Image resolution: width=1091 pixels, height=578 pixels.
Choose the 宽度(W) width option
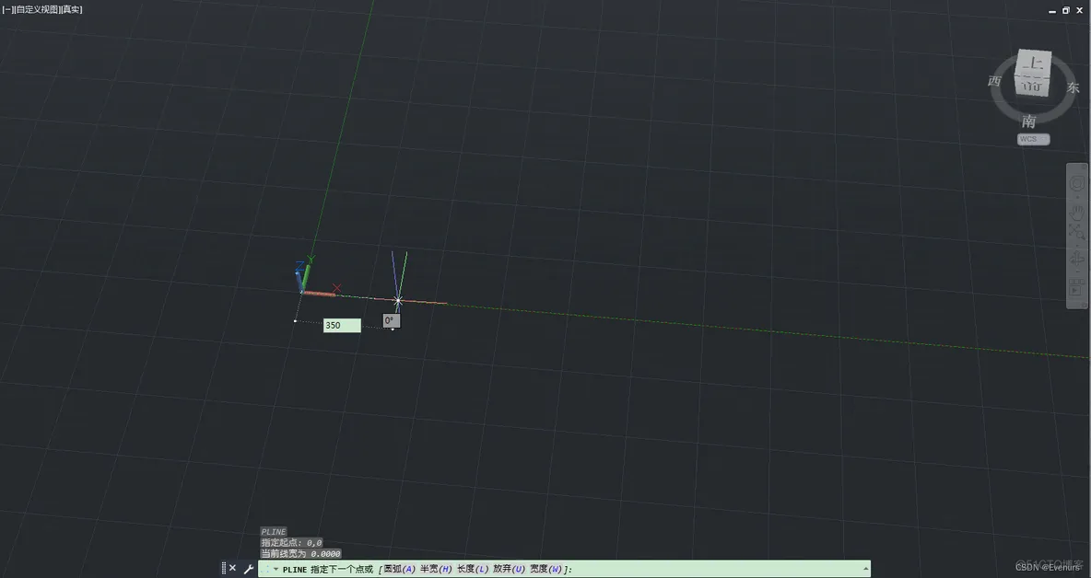click(x=546, y=569)
